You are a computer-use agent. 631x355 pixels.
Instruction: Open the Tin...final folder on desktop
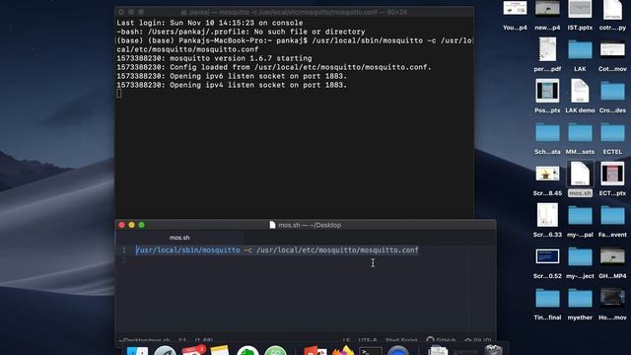(x=547, y=298)
